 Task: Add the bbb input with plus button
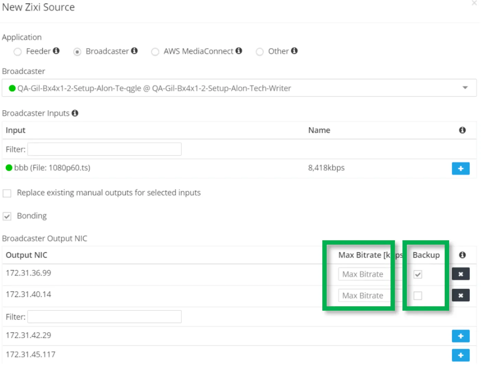click(x=460, y=168)
